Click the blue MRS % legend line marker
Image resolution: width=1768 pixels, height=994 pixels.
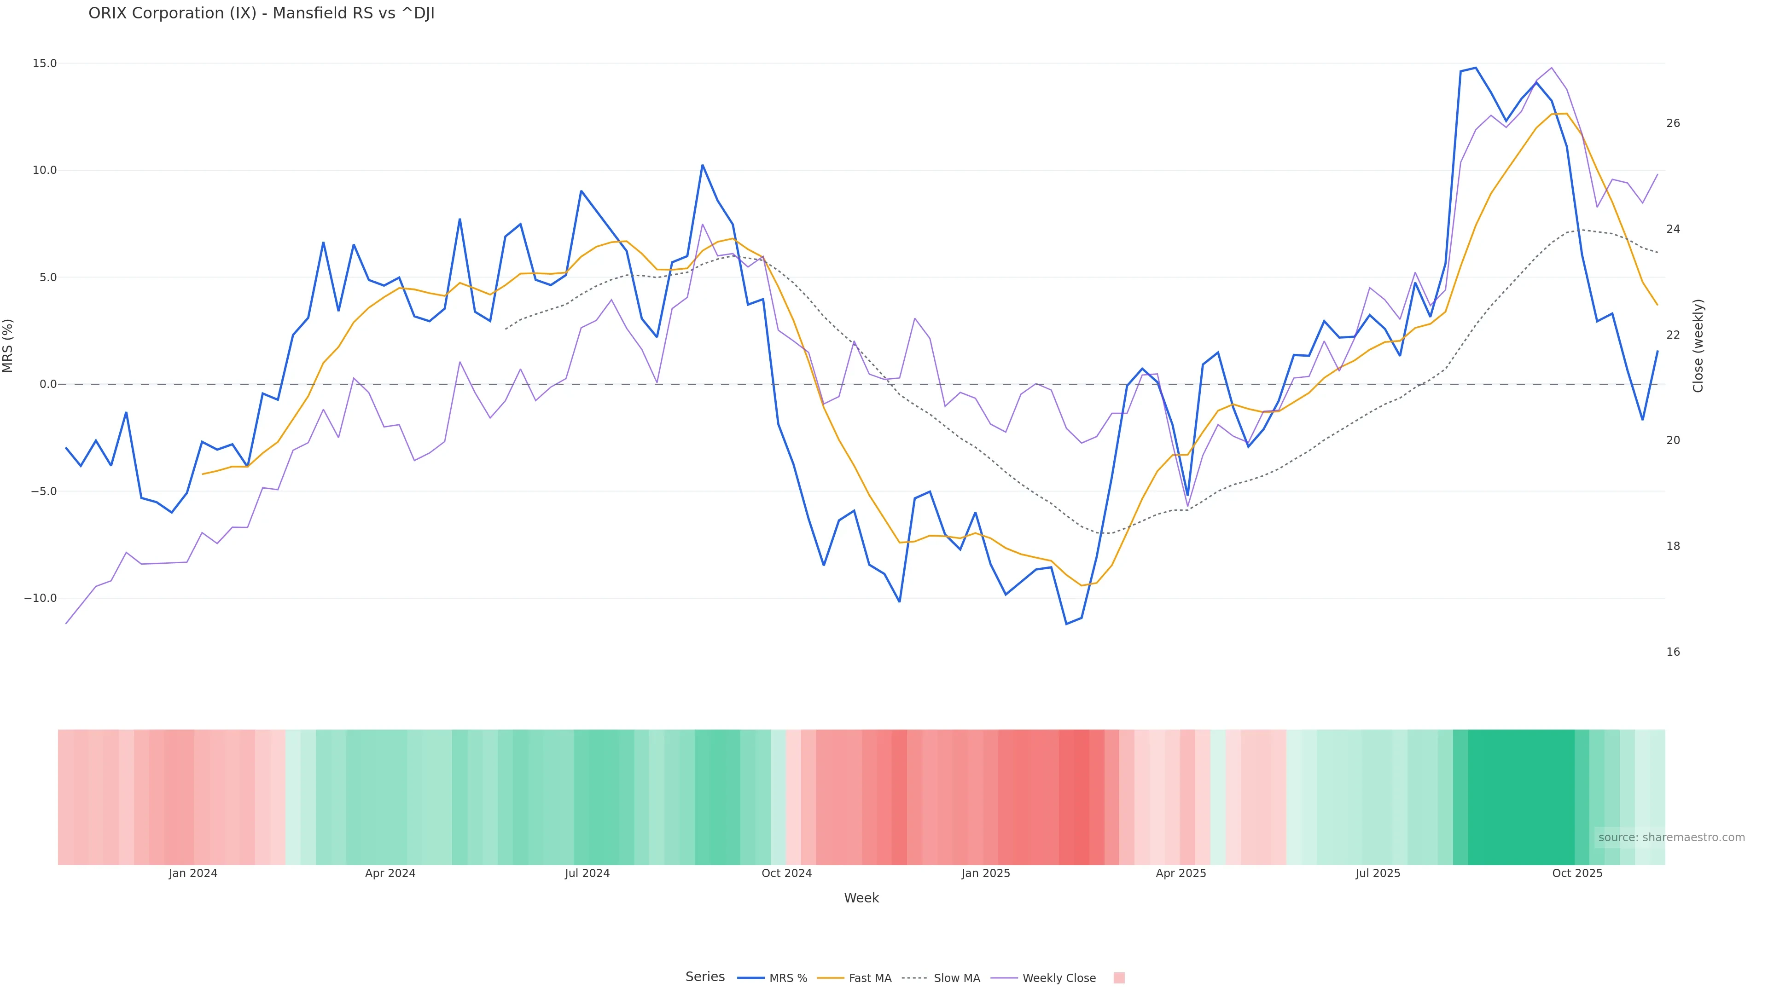pos(750,978)
